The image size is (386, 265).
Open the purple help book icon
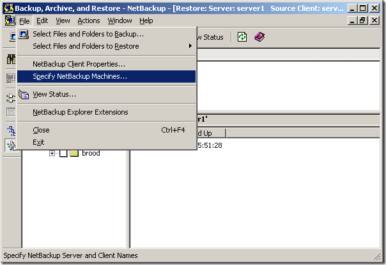pyautogui.click(x=259, y=37)
